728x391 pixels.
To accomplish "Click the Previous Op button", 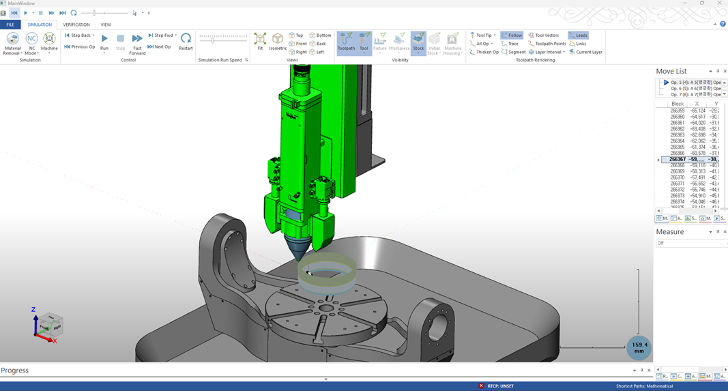I will pos(80,47).
